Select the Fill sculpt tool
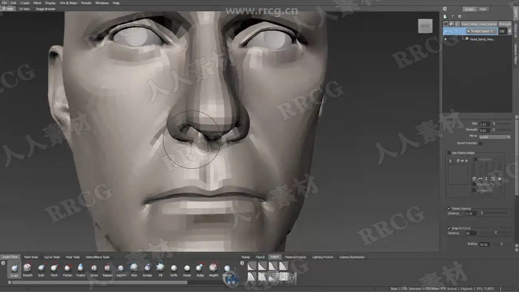The width and height of the screenshot is (519, 292). [x=161, y=269]
